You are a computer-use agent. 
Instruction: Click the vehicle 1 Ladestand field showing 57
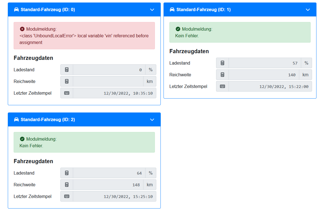264,63
